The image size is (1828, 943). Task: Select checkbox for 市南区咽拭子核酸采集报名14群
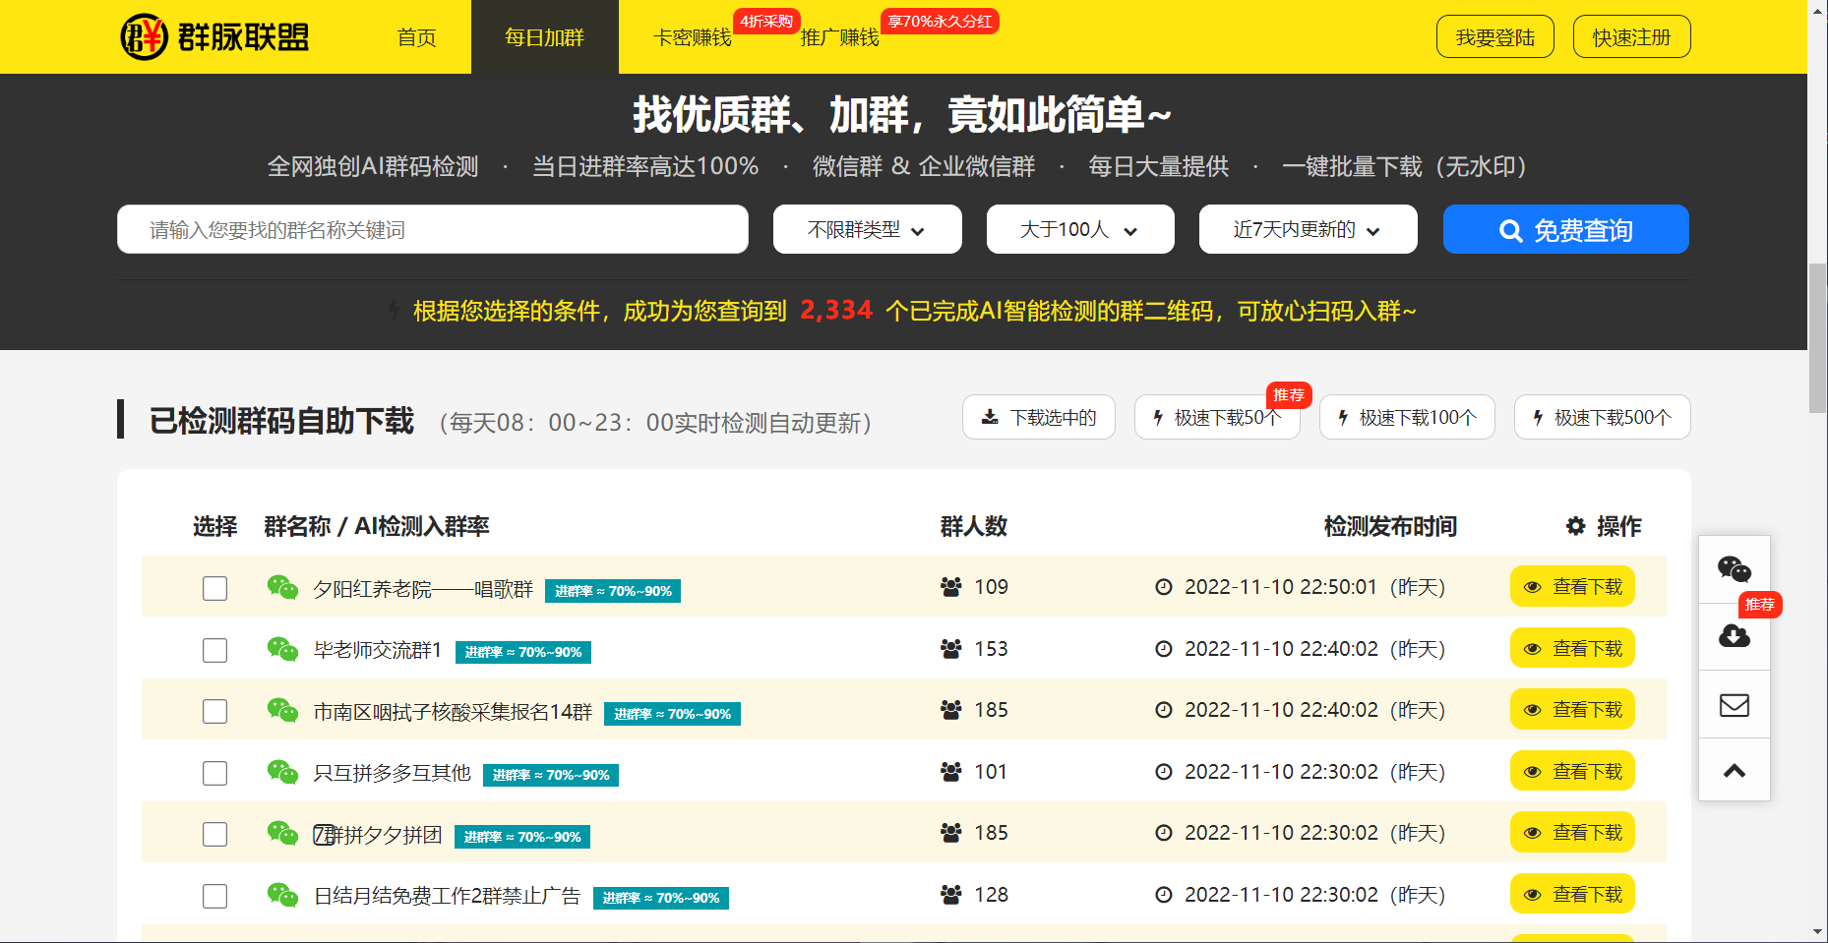point(214,711)
